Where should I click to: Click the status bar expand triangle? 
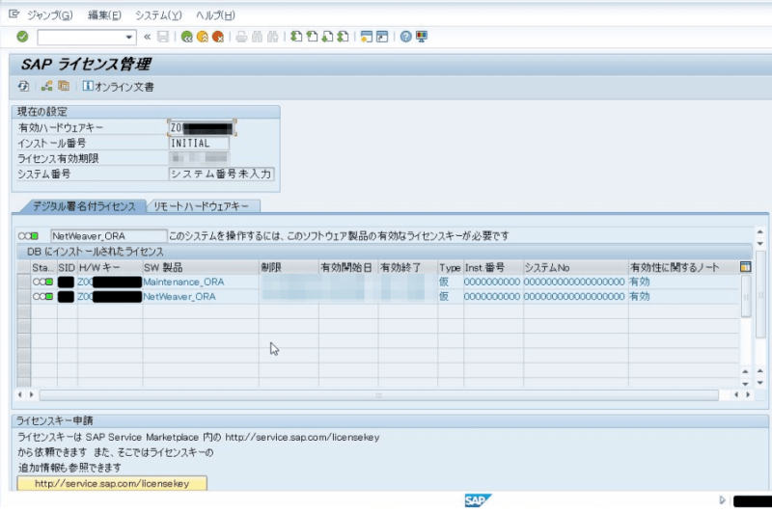722,500
